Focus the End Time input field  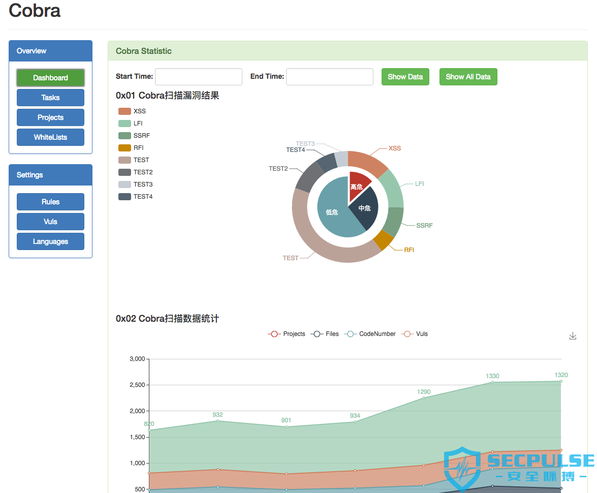click(x=329, y=77)
